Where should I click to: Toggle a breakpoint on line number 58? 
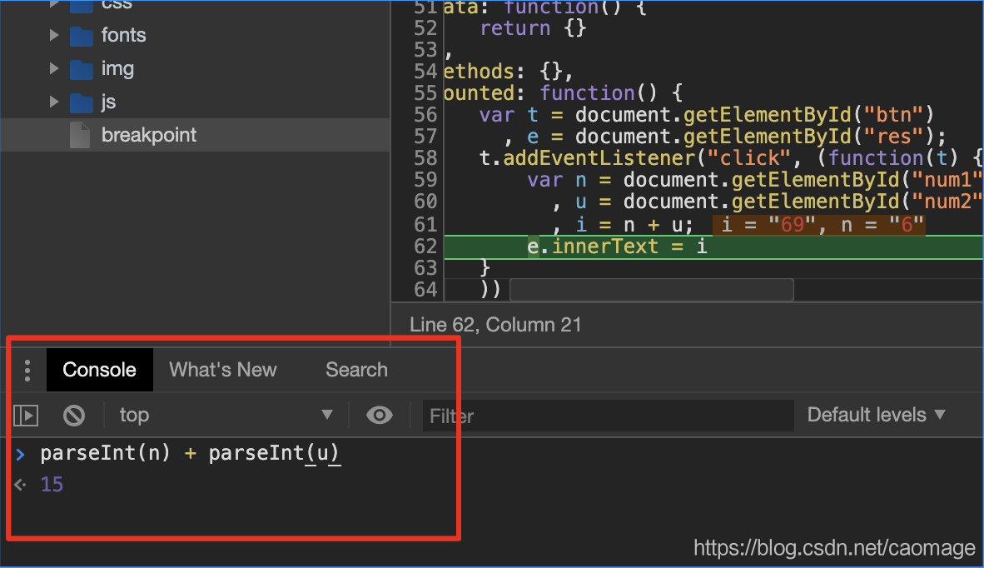click(x=425, y=158)
